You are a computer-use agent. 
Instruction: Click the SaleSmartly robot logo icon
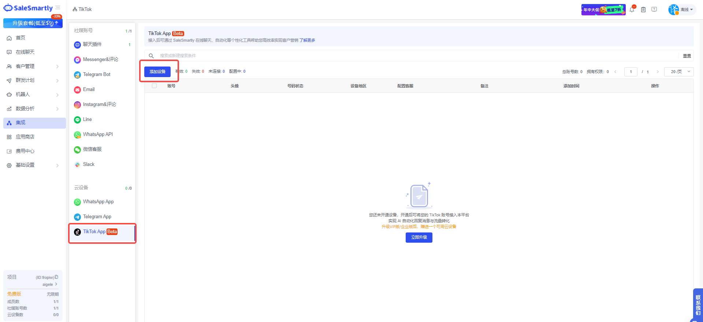point(8,8)
